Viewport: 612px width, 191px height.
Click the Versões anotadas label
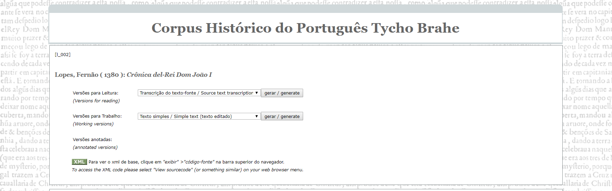point(92,140)
